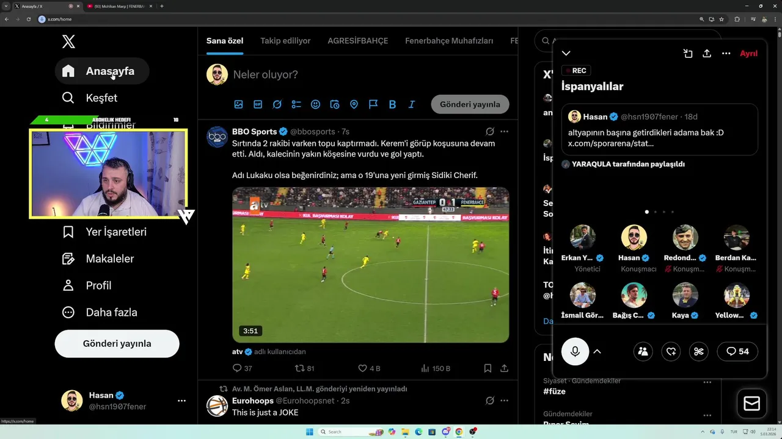Open more options on Eurohoops post
The height and width of the screenshot is (439, 782).
click(x=504, y=401)
